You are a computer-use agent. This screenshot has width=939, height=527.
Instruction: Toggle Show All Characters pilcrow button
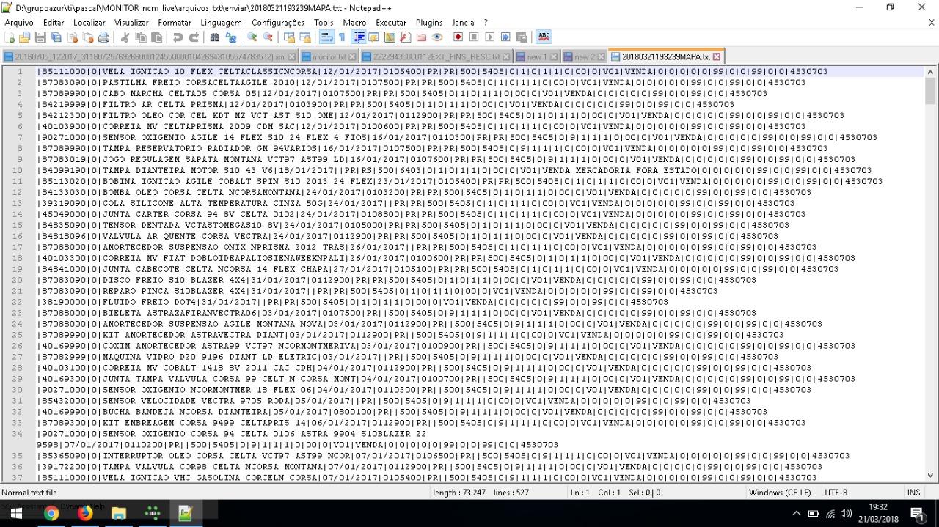pyautogui.click(x=342, y=37)
